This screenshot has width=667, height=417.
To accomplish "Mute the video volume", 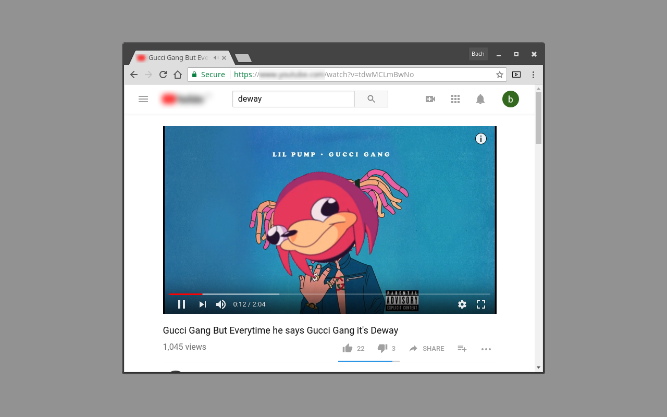I will point(221,304).
